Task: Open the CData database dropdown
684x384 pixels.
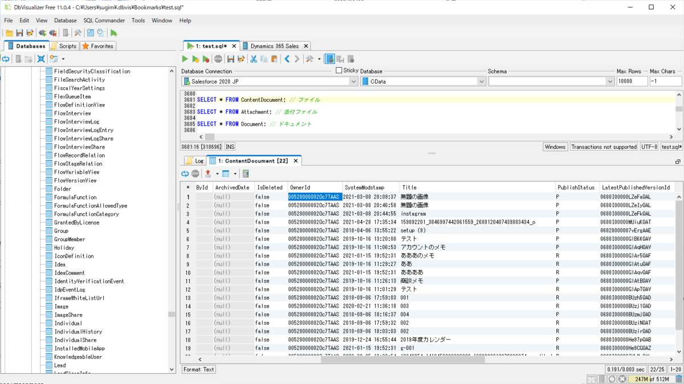Action: tap(481, 81)
